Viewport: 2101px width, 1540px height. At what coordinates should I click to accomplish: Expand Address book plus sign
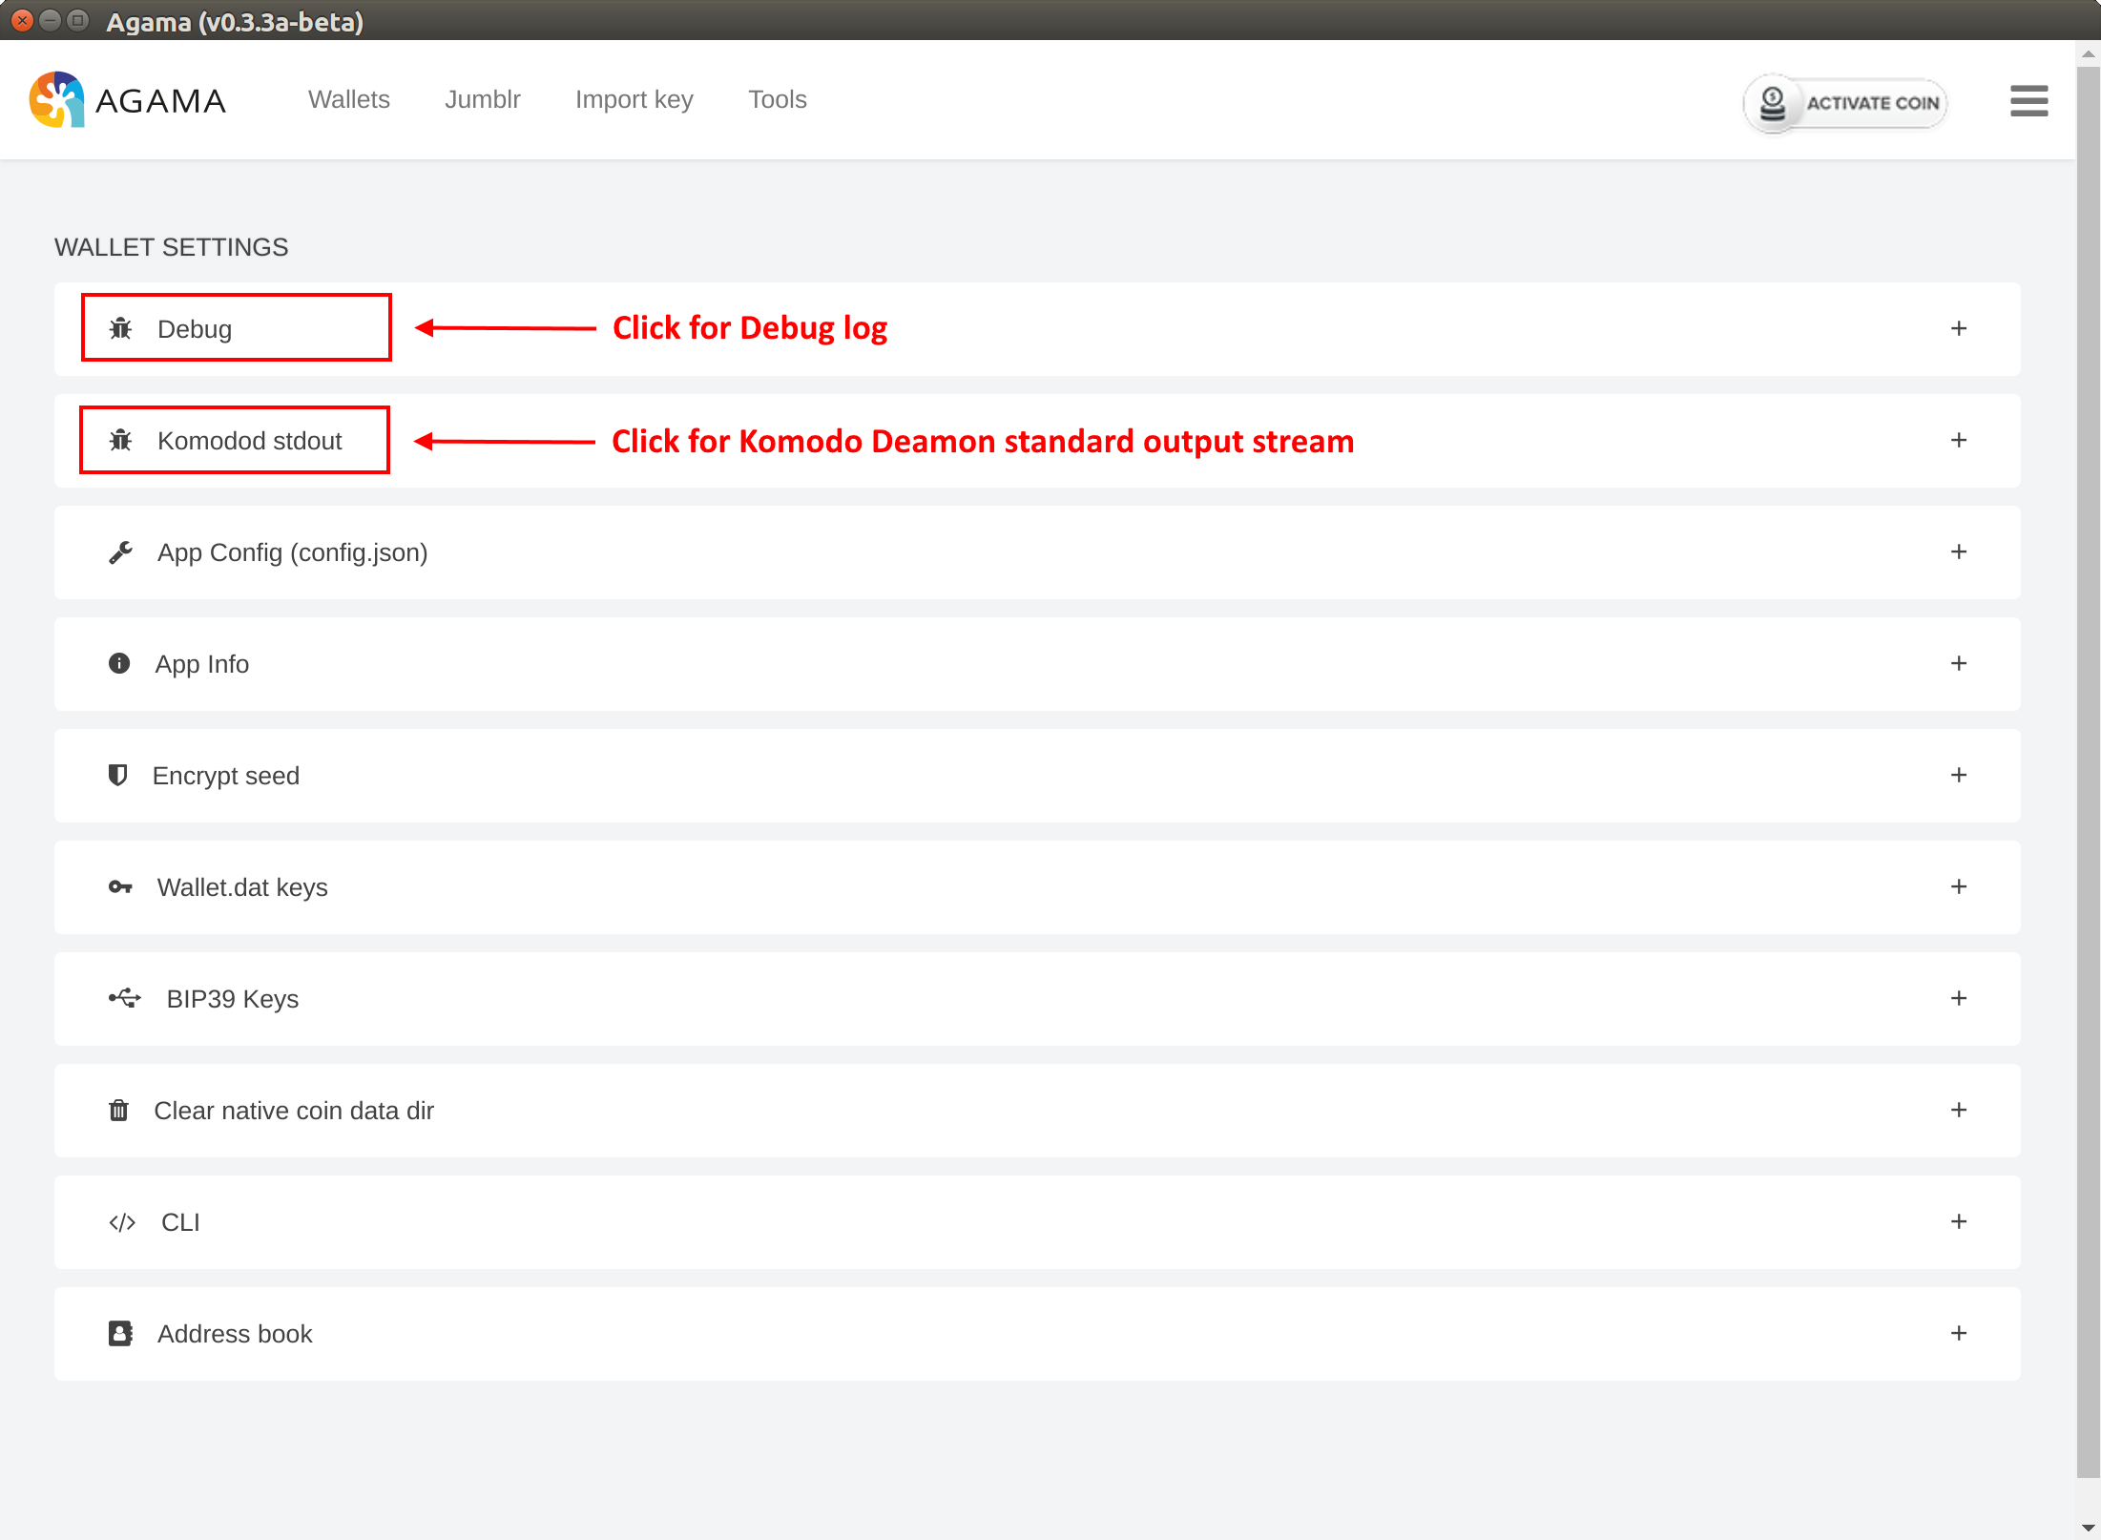[1959, 1333]
